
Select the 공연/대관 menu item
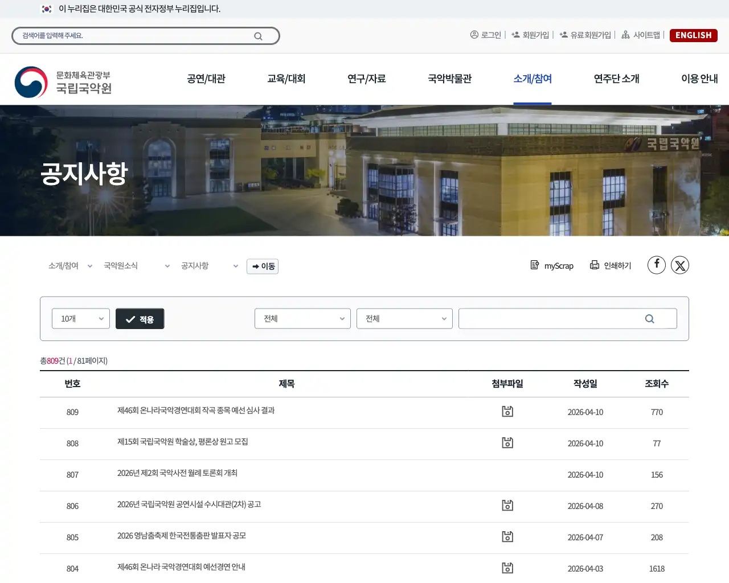click(x=206, y=79)
